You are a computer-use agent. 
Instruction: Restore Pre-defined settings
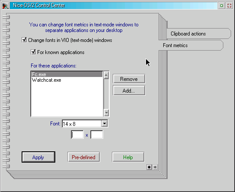point(84,157)
